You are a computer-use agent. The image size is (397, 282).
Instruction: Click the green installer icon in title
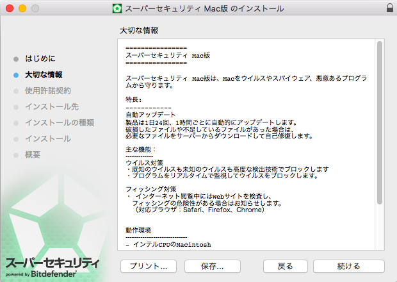click(x=117, y=8)
